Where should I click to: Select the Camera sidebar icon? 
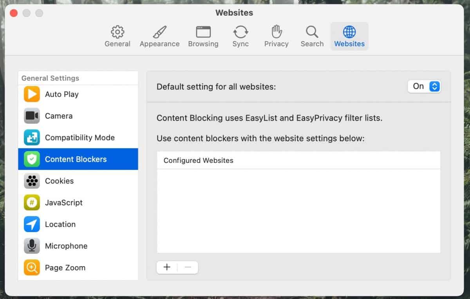(31, 116)
